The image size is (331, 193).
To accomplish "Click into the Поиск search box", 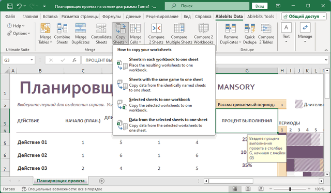I will point(207,6).
